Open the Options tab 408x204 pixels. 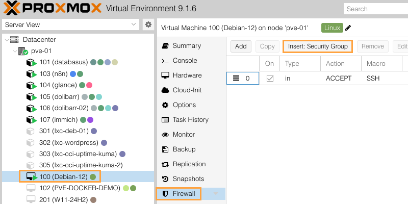[x=192, y=105]
